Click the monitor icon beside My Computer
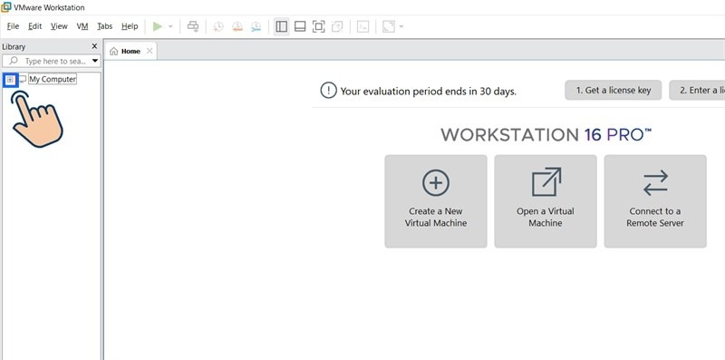The height and width of the screenshot is (360, 725). click(23, 80)
